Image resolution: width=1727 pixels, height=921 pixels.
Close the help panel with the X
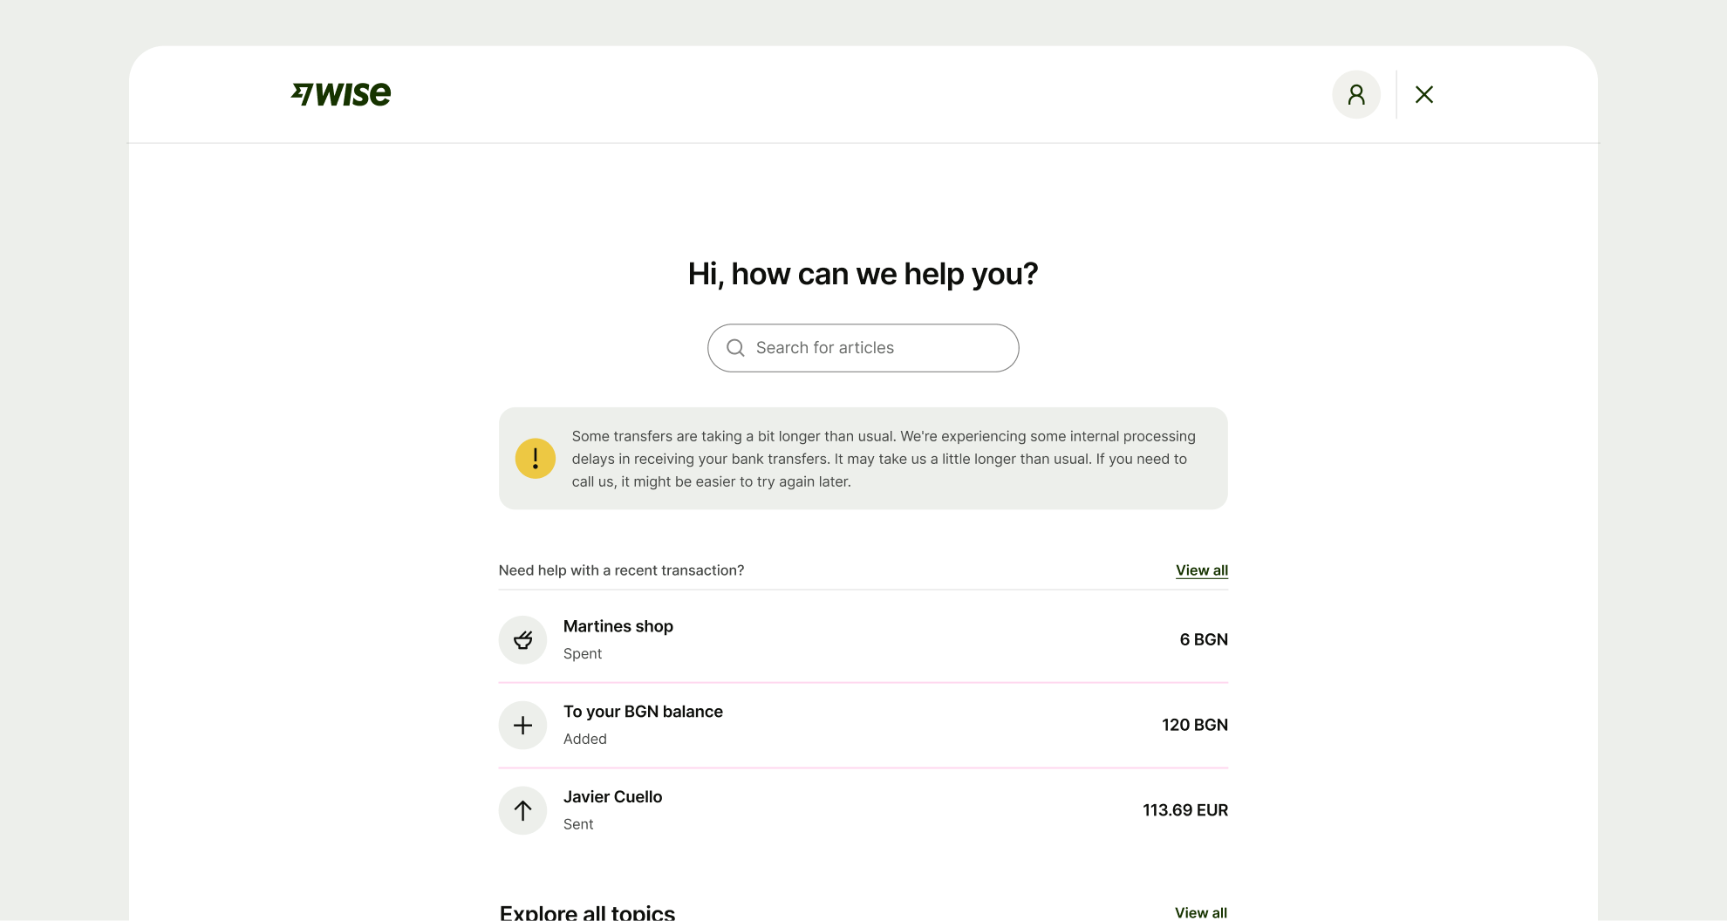click(1424, 94)
